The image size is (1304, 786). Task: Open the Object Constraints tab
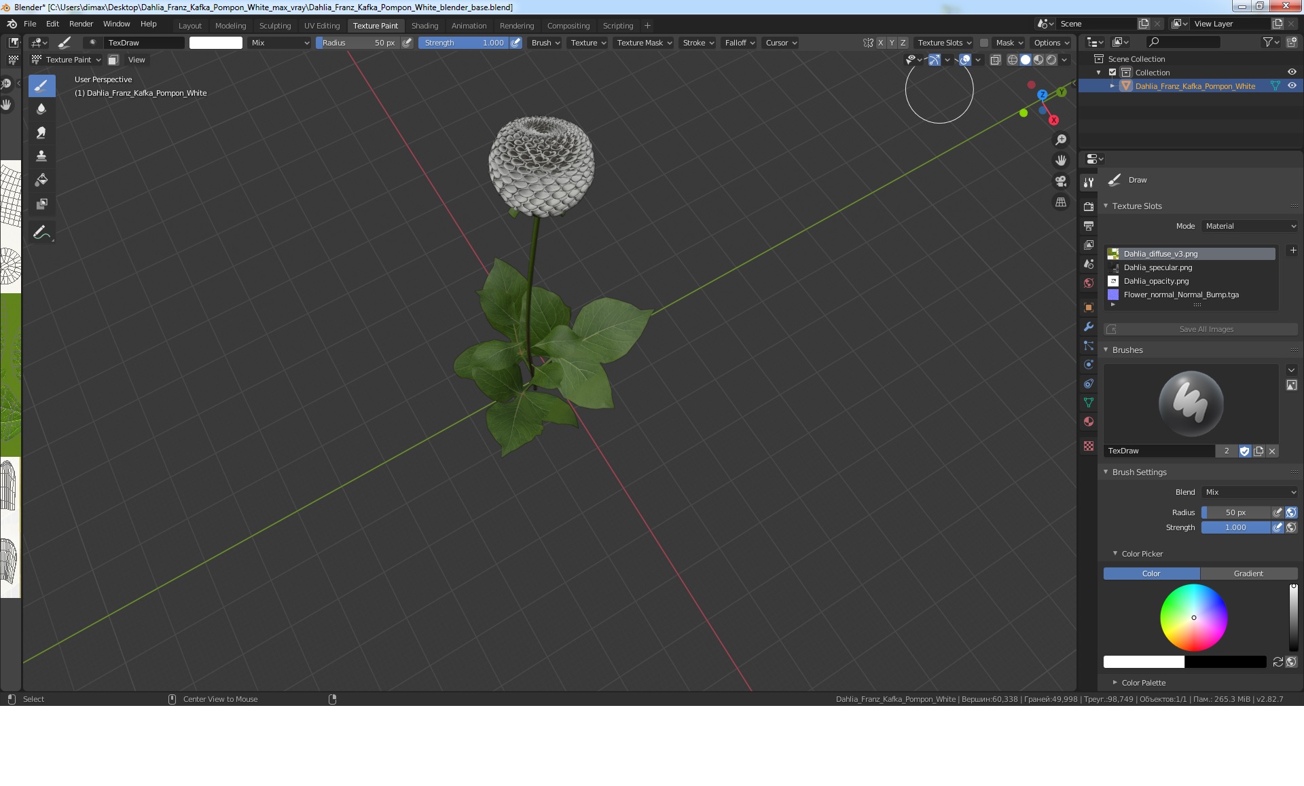(x=1089, y=383)
